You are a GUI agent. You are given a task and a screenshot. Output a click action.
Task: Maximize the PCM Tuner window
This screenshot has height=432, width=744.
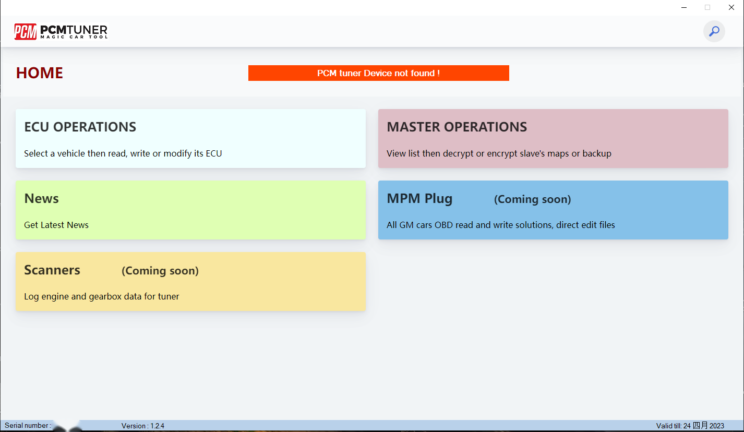(x=707, y=7)
